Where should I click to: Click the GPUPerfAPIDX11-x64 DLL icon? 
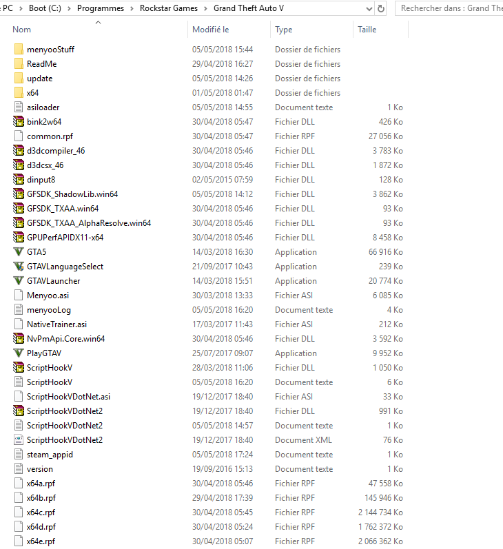coord(19,238)
